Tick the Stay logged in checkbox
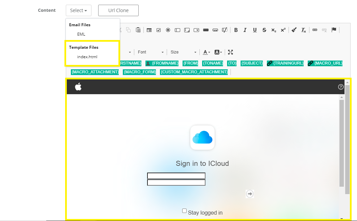 coord(185,211)
